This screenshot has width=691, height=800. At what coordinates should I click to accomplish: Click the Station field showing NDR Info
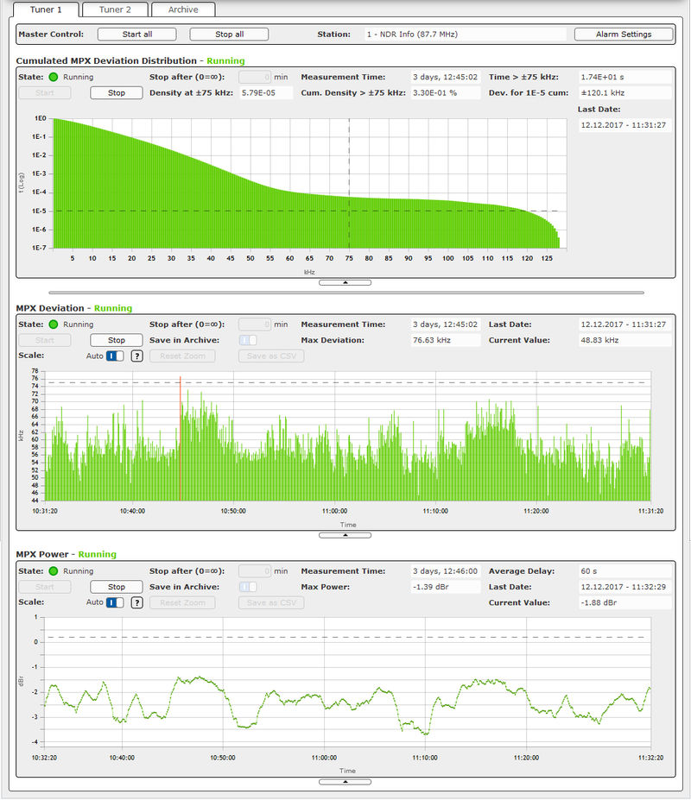click(x=463, y=35)
